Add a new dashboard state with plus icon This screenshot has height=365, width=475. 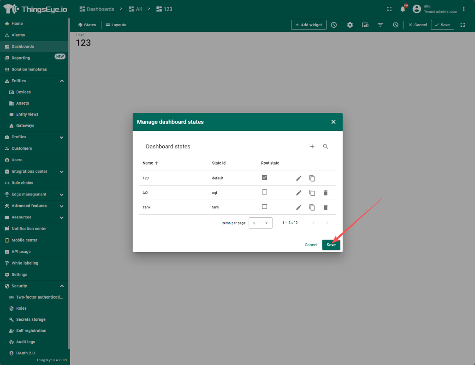click(x=312, y=147)
